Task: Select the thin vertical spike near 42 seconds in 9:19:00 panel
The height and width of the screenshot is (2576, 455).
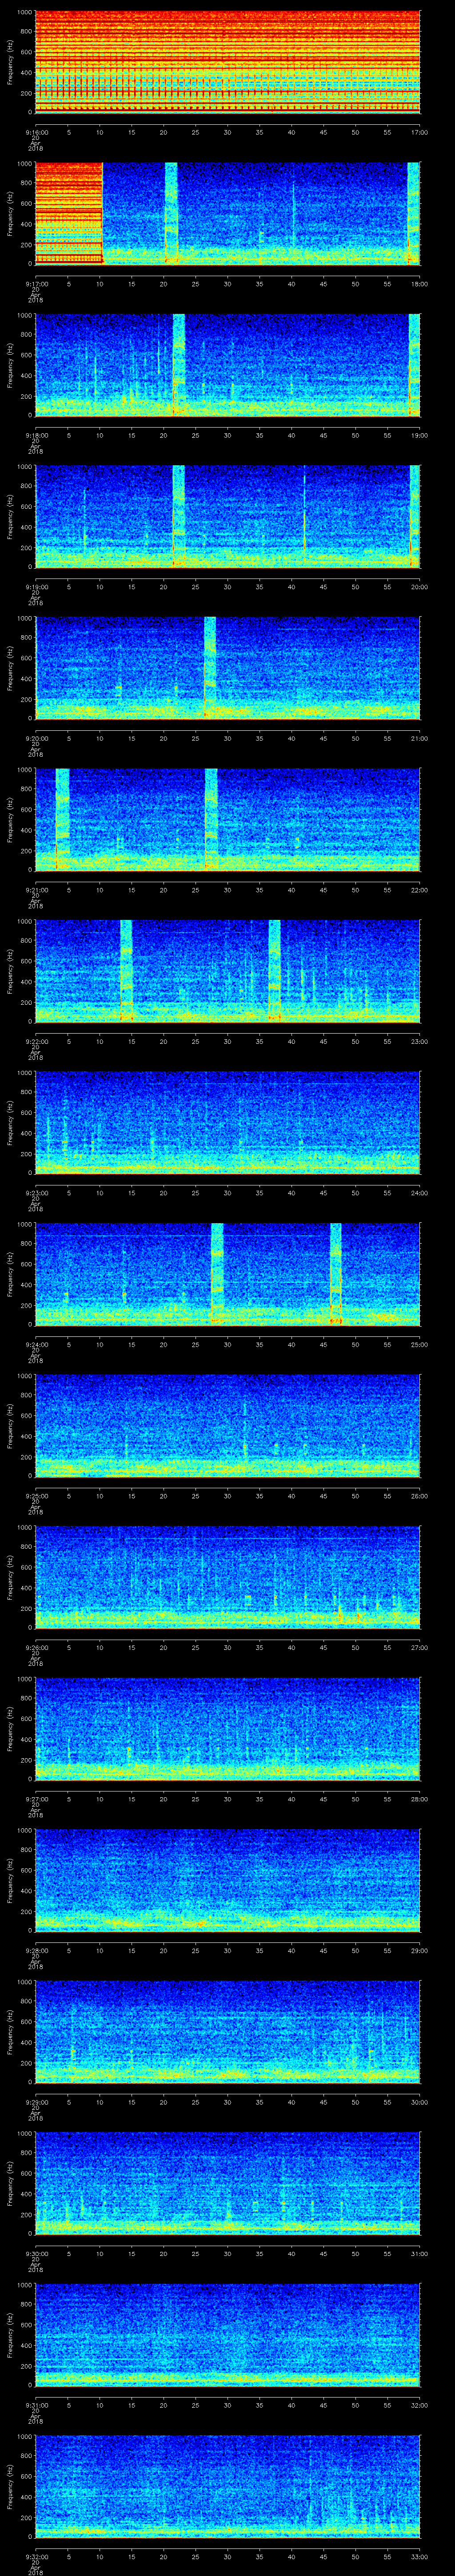Action: pos(304,515)
